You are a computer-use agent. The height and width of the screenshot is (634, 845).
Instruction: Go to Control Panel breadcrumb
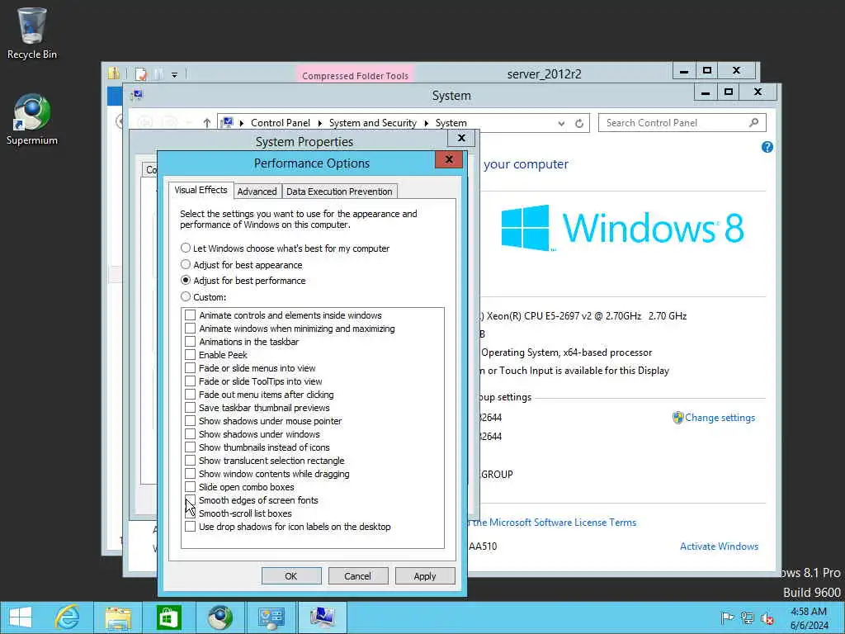(281, 123)
